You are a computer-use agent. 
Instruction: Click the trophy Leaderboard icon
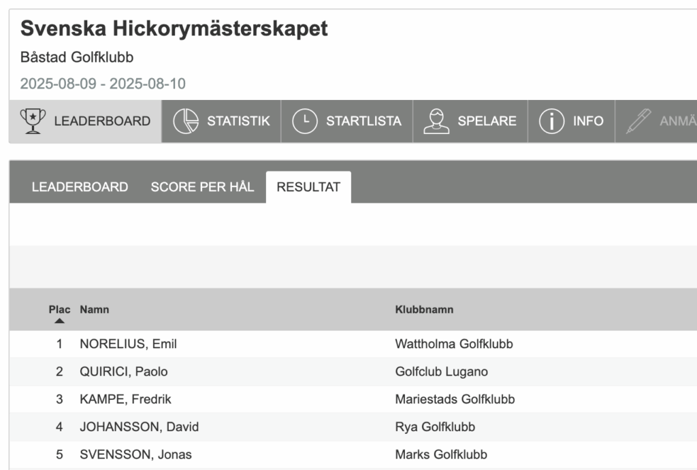[33, 121]
